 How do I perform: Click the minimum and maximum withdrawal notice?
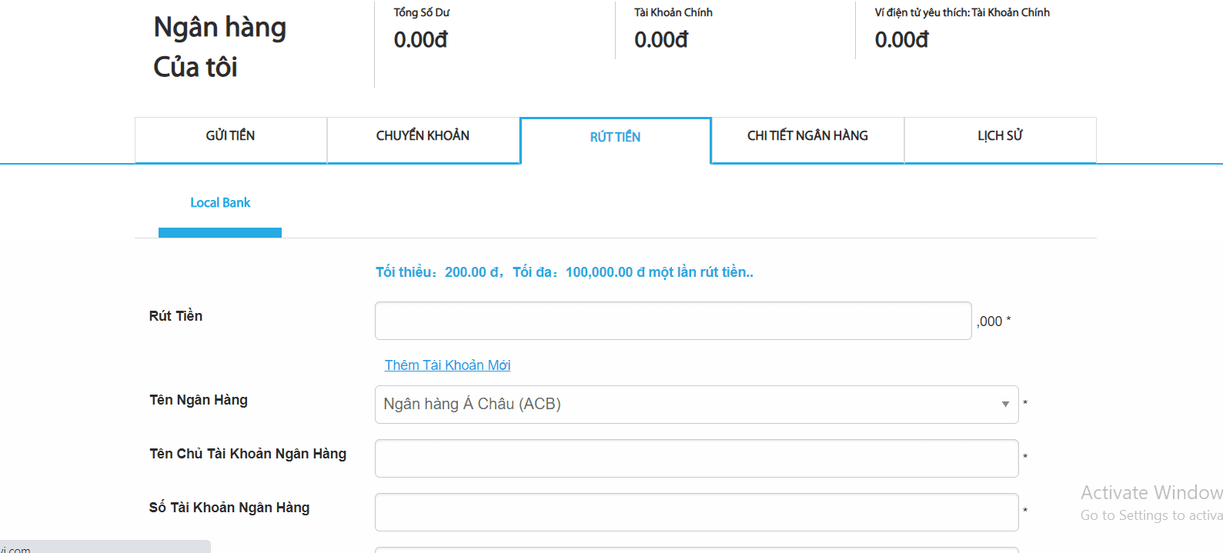[x=564, y=272]
